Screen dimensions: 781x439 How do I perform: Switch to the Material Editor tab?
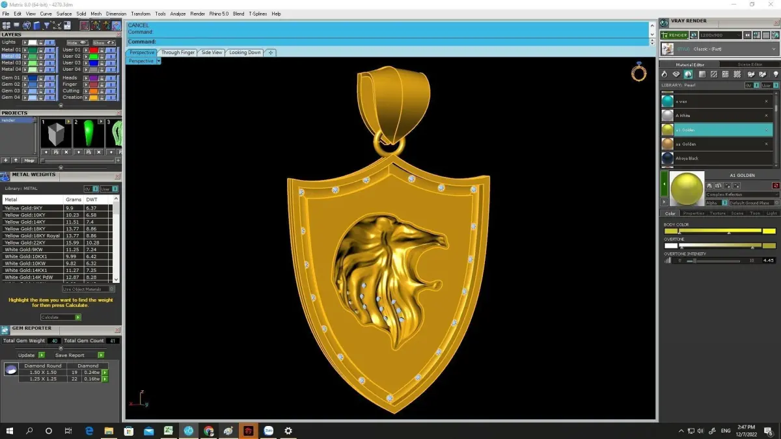coord(690,64)
